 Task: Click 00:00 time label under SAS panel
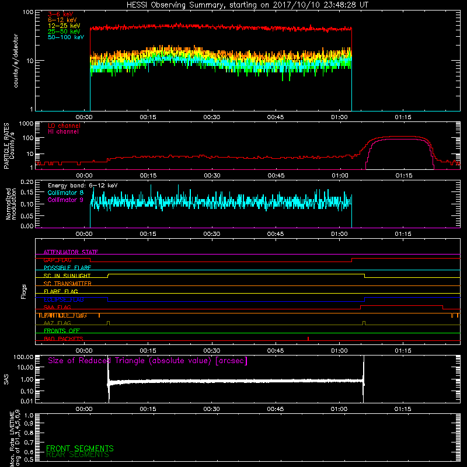[84, 409]
